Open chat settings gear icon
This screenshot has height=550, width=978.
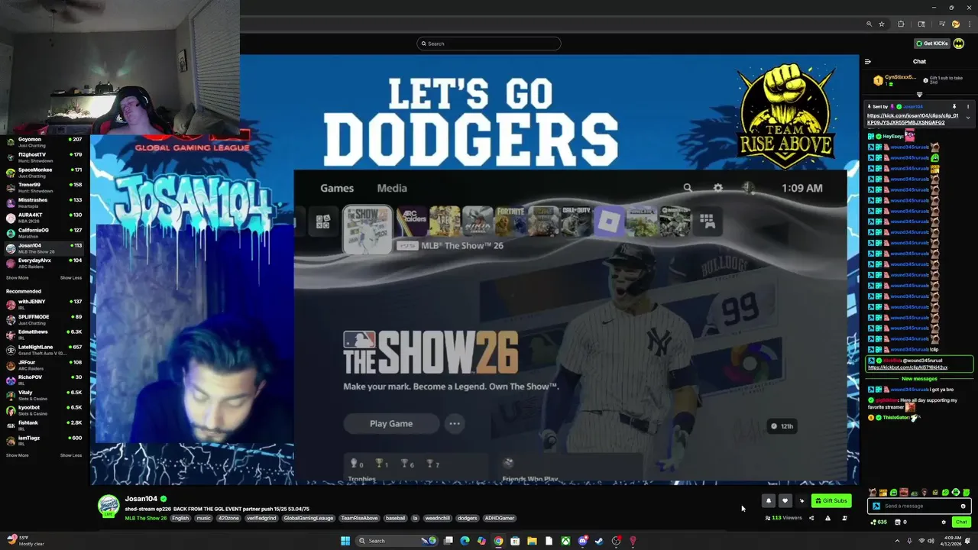[x=944, y=522]
